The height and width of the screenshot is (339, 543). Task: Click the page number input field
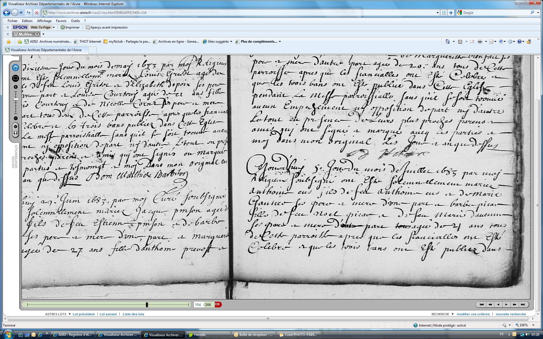click(x=198, y=305)
